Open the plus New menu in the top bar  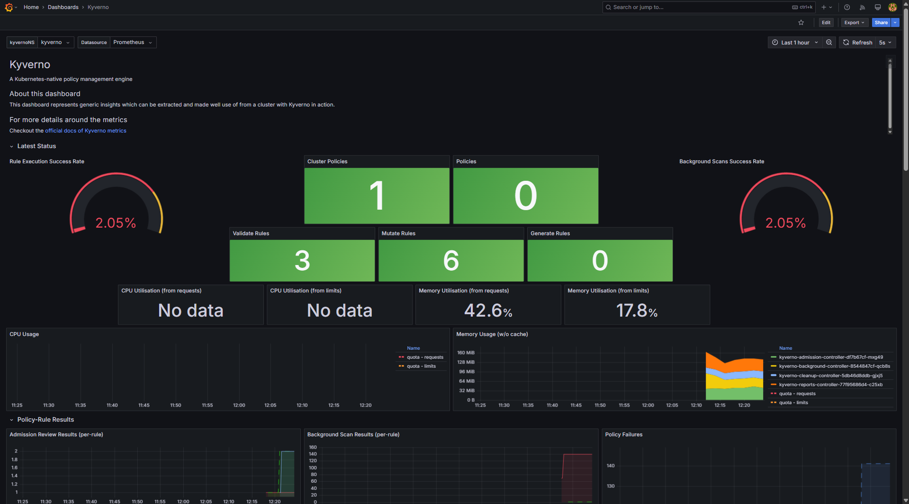point(827,7)
